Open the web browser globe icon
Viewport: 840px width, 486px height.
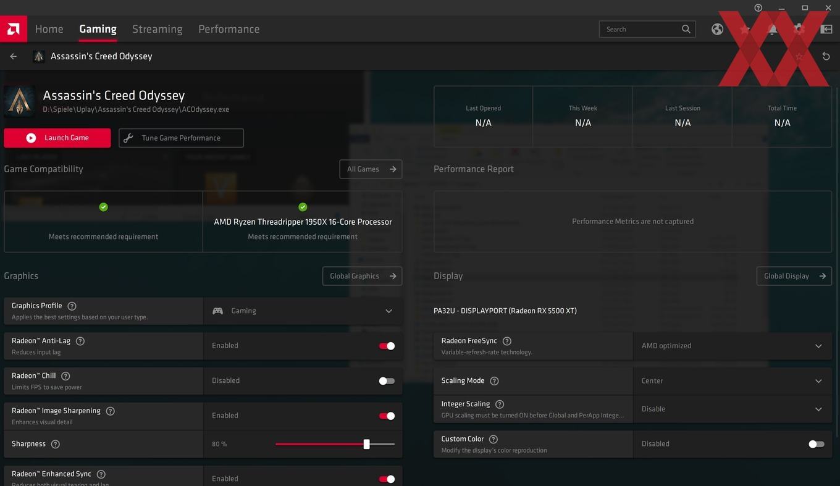717,29
